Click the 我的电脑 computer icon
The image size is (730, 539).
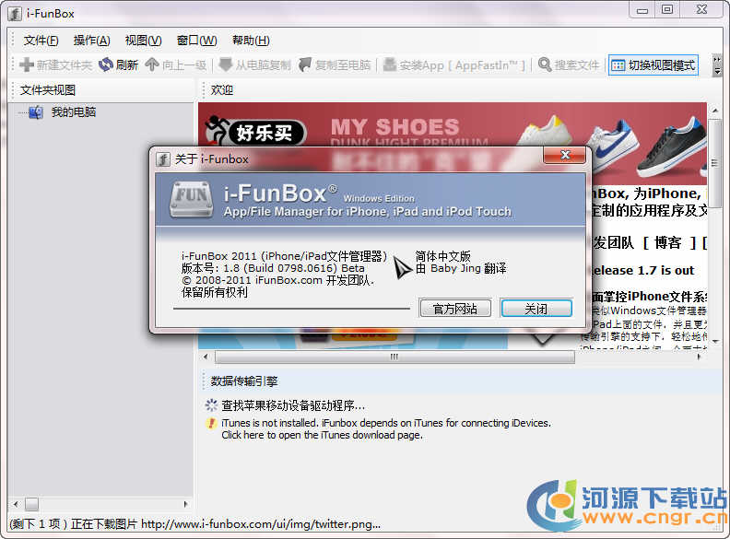pyautogui.click(x=36, y=112)
